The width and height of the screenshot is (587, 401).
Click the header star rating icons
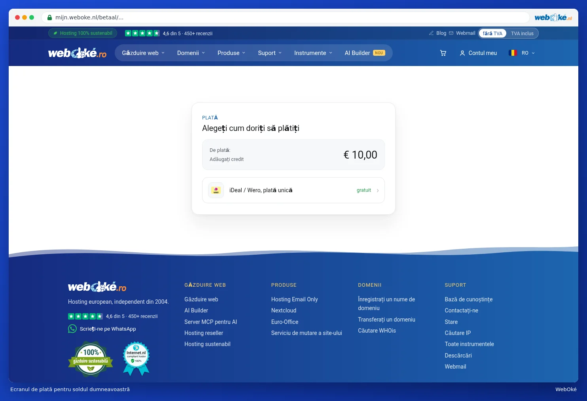click(142, 33)
